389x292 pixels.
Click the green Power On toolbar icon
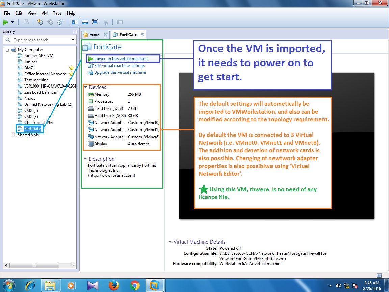pos(5,22)
